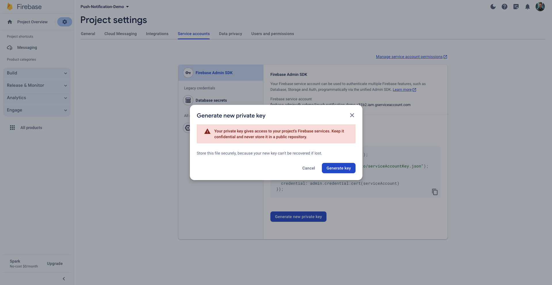This screenshot has height=285, width=552.
Task: Collapse the sidebar with the chevron
Action: tap(64, 279)
